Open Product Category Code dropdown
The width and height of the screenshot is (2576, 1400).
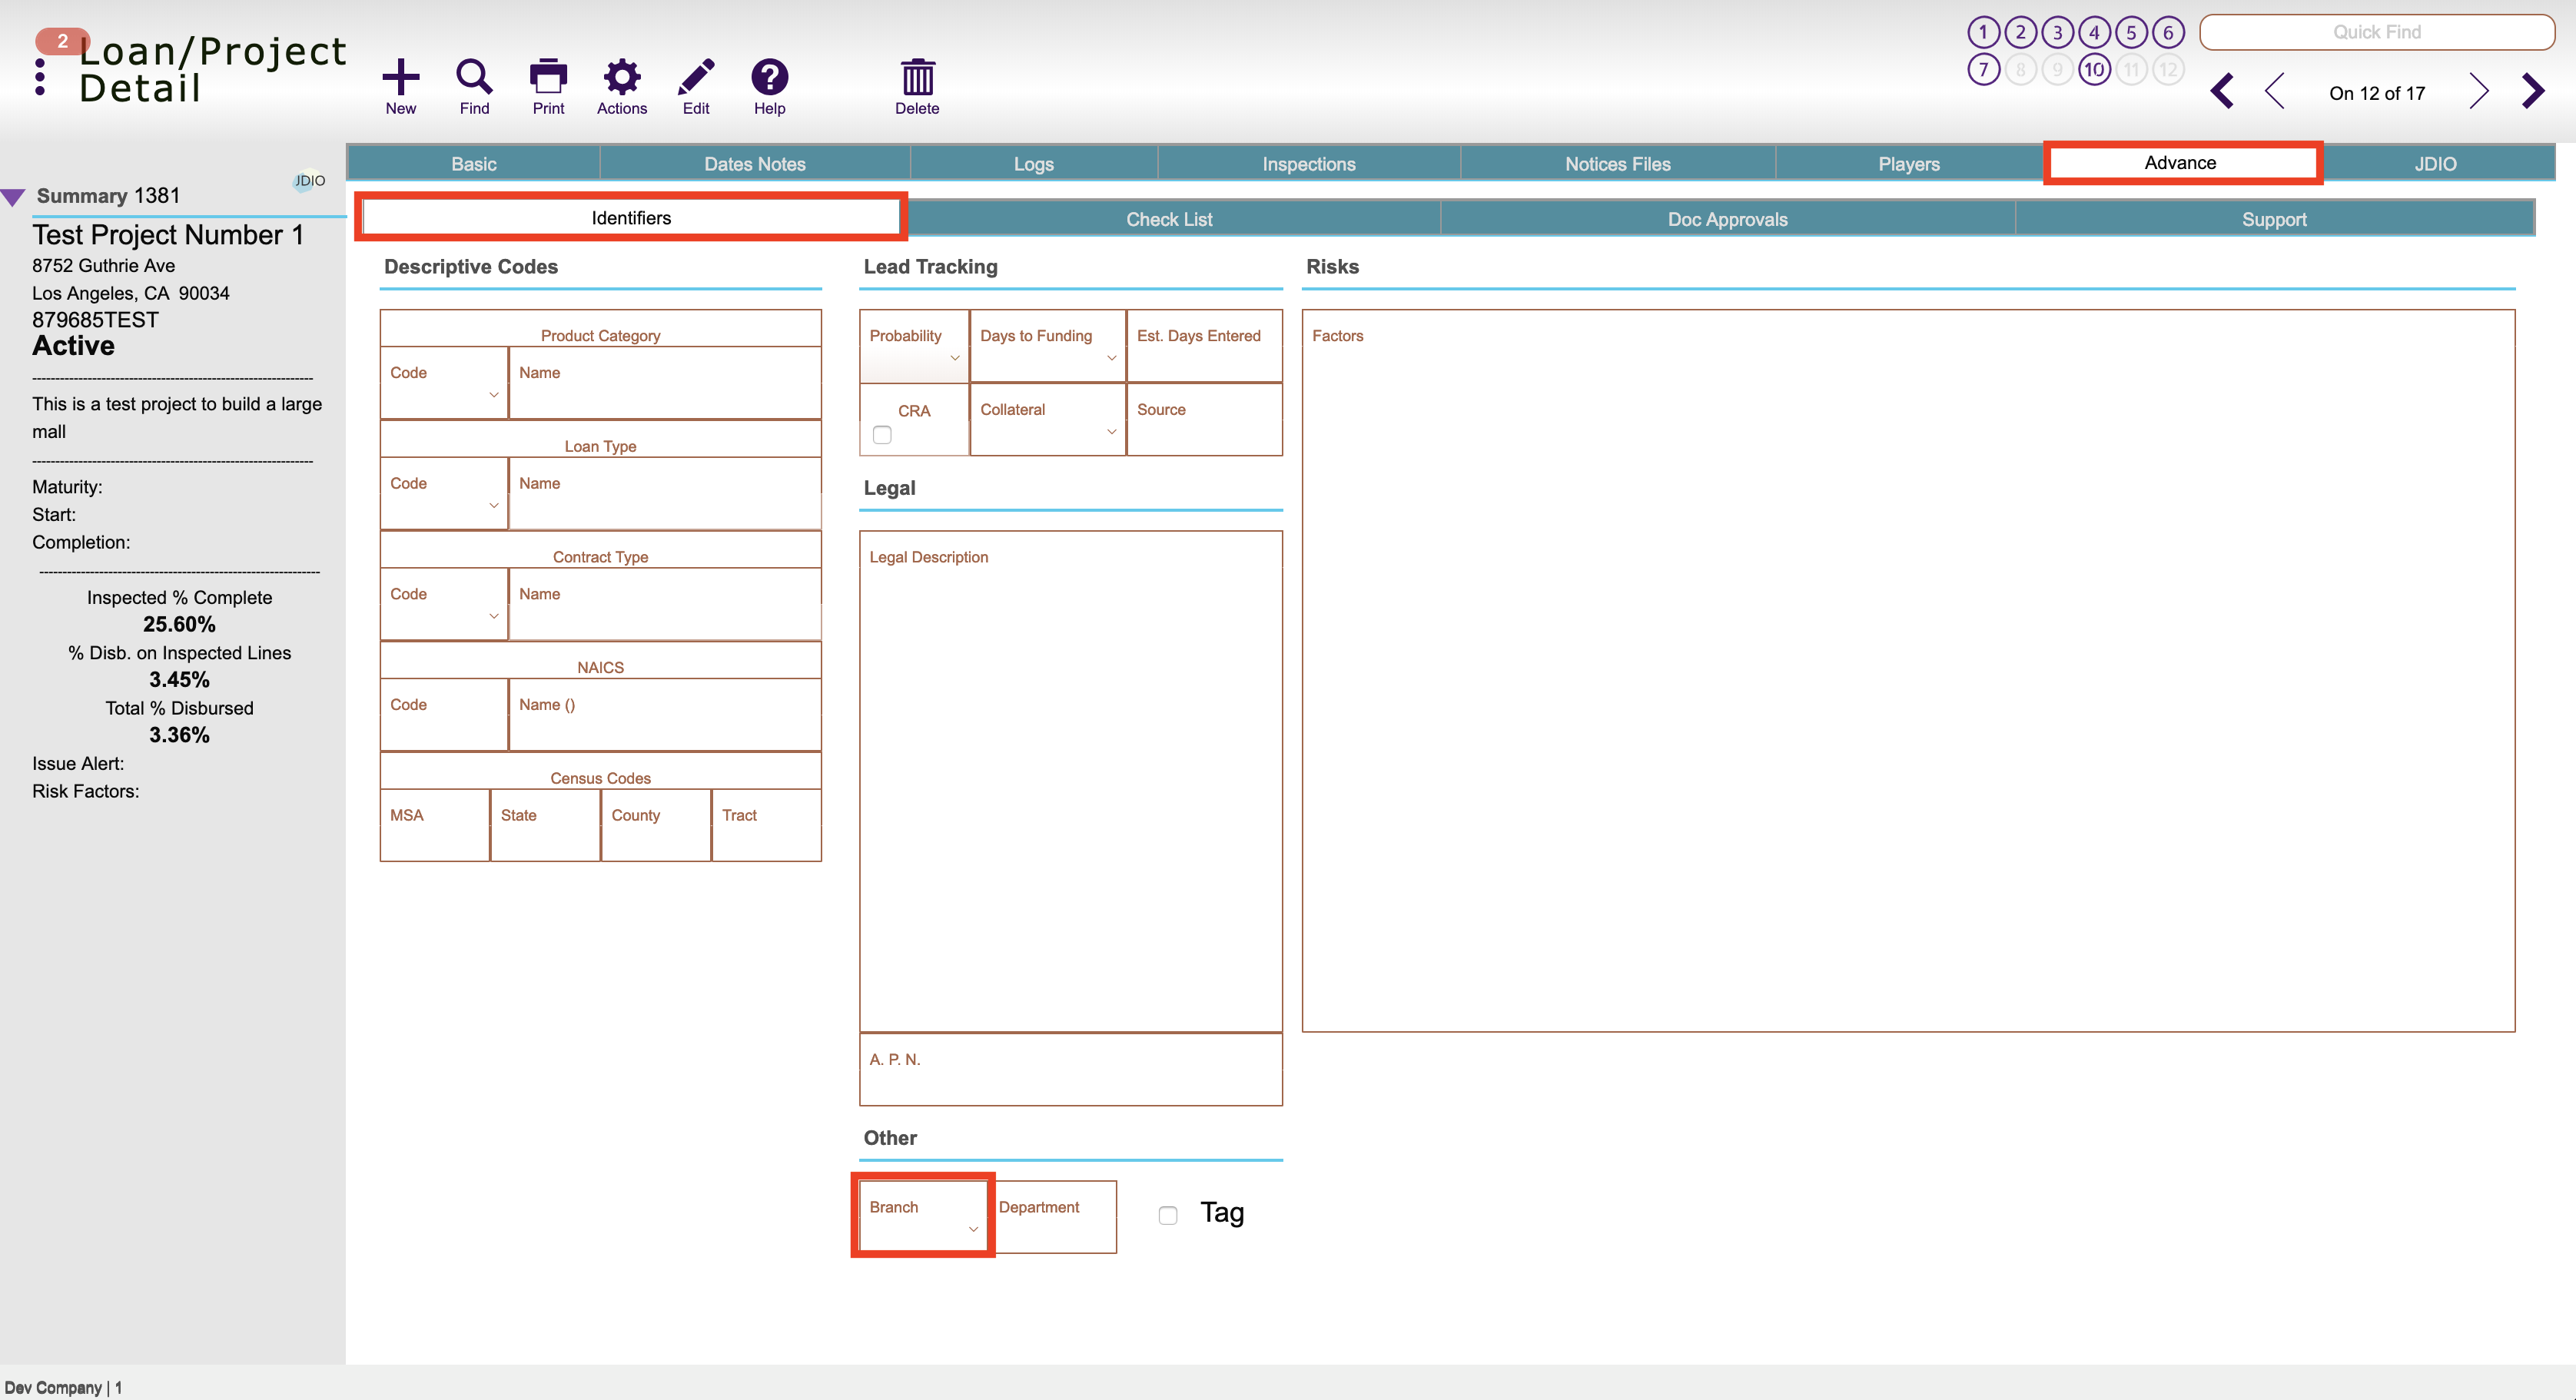493,395
